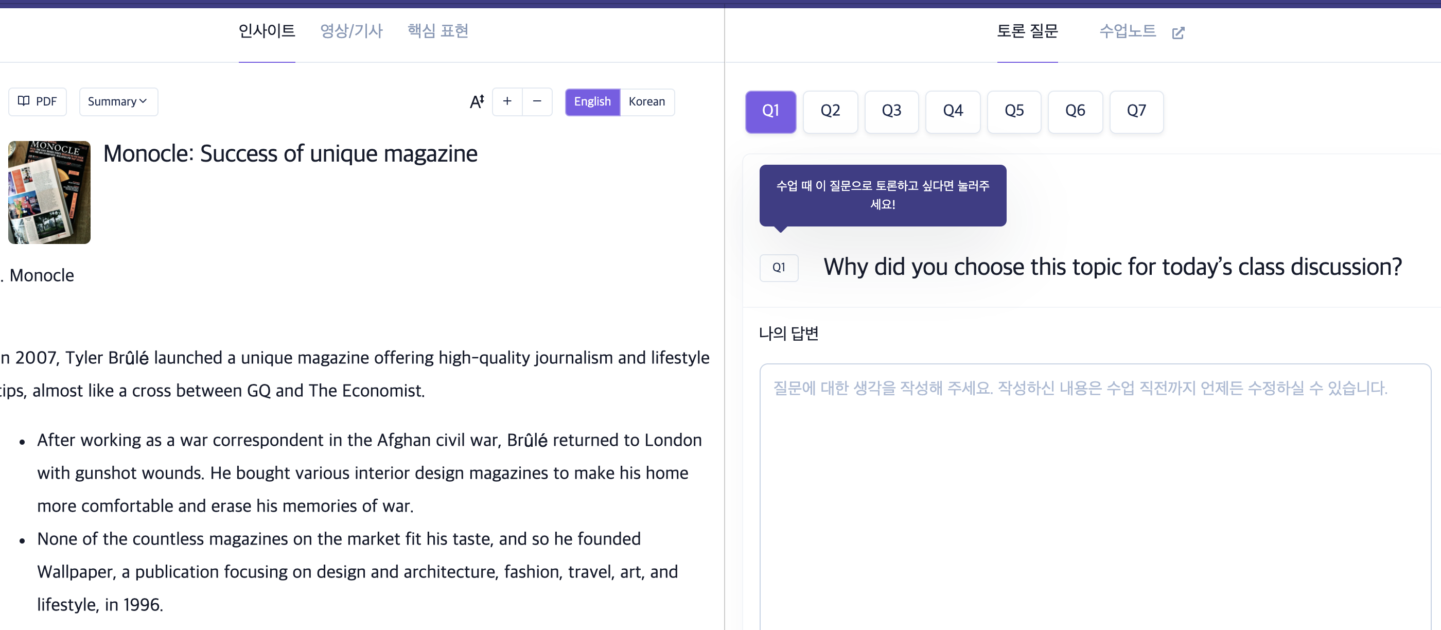
Task: Open the 수업노트 tab
Action: 1127,31
